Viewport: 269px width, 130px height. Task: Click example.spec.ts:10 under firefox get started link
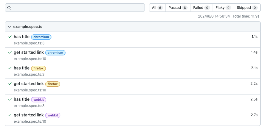click(30, 90)
